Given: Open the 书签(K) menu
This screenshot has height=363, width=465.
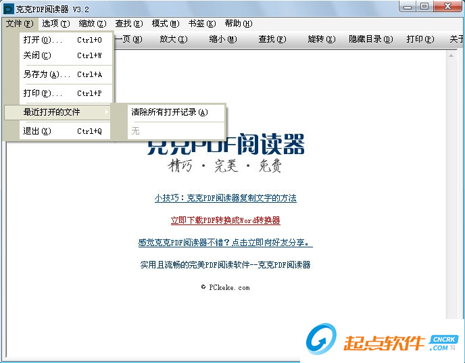Looking at the screenshot, I should click(x=202, y=24).
